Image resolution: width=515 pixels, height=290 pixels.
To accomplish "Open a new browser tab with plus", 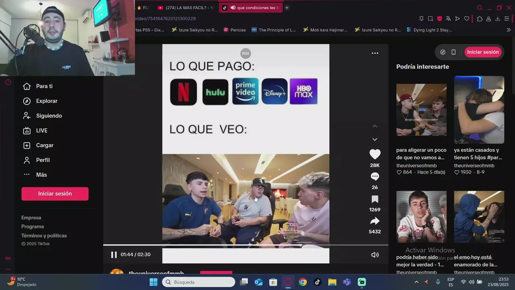I will [287, 8].
